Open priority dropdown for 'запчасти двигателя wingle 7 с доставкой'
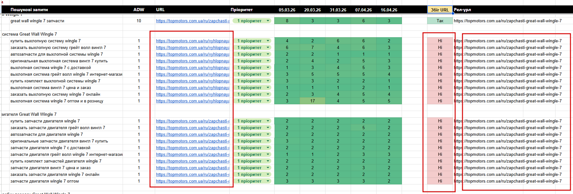The height and width of the screenshot is (194, 573). click(268, 148)
